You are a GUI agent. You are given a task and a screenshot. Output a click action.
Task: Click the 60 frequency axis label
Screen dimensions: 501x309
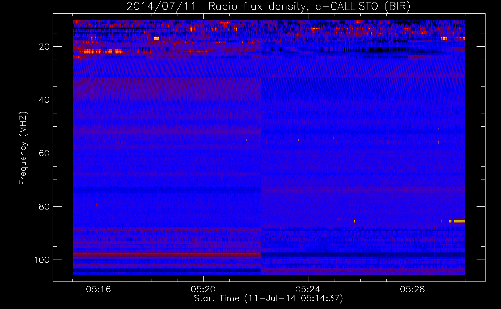[44, 153]
